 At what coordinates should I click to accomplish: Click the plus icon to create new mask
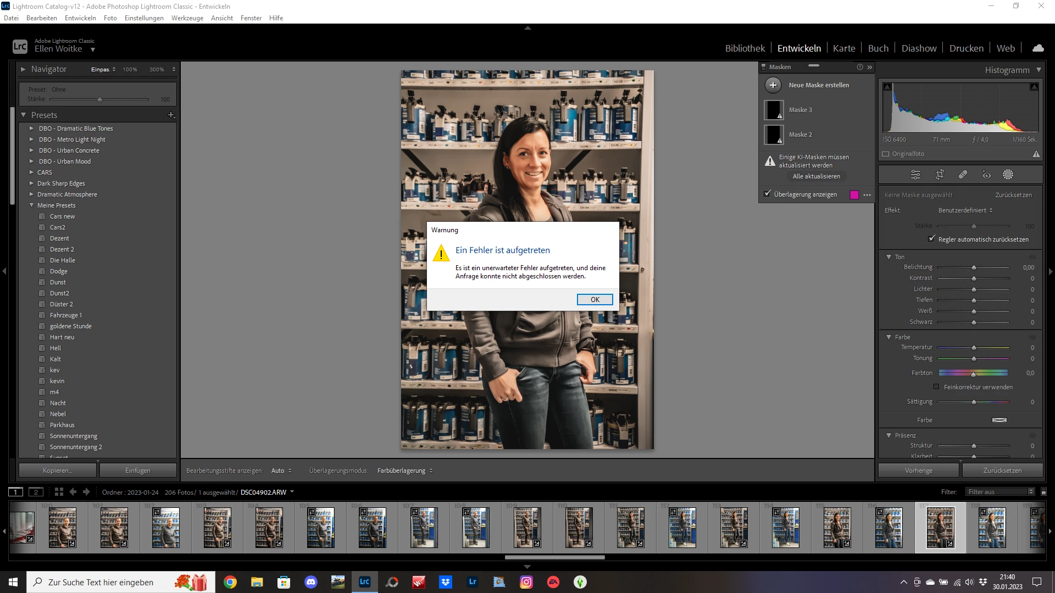(773, 85)
